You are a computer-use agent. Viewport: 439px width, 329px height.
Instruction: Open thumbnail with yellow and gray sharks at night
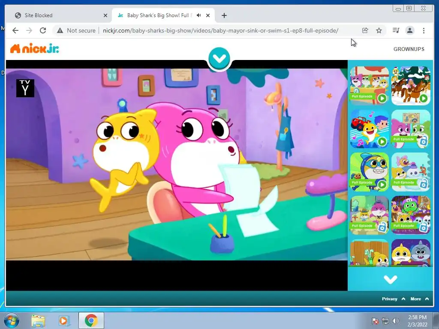click(x=411, y=253)
